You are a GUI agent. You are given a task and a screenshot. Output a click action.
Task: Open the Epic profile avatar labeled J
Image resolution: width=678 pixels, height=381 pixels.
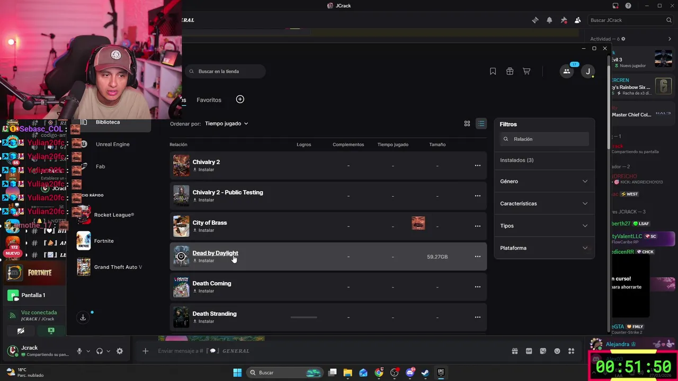point(587,71)
